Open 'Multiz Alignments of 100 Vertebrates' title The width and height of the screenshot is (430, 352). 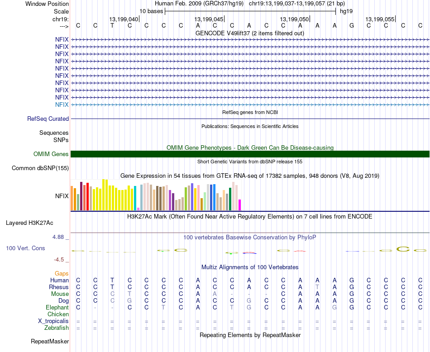coord(250,267)
